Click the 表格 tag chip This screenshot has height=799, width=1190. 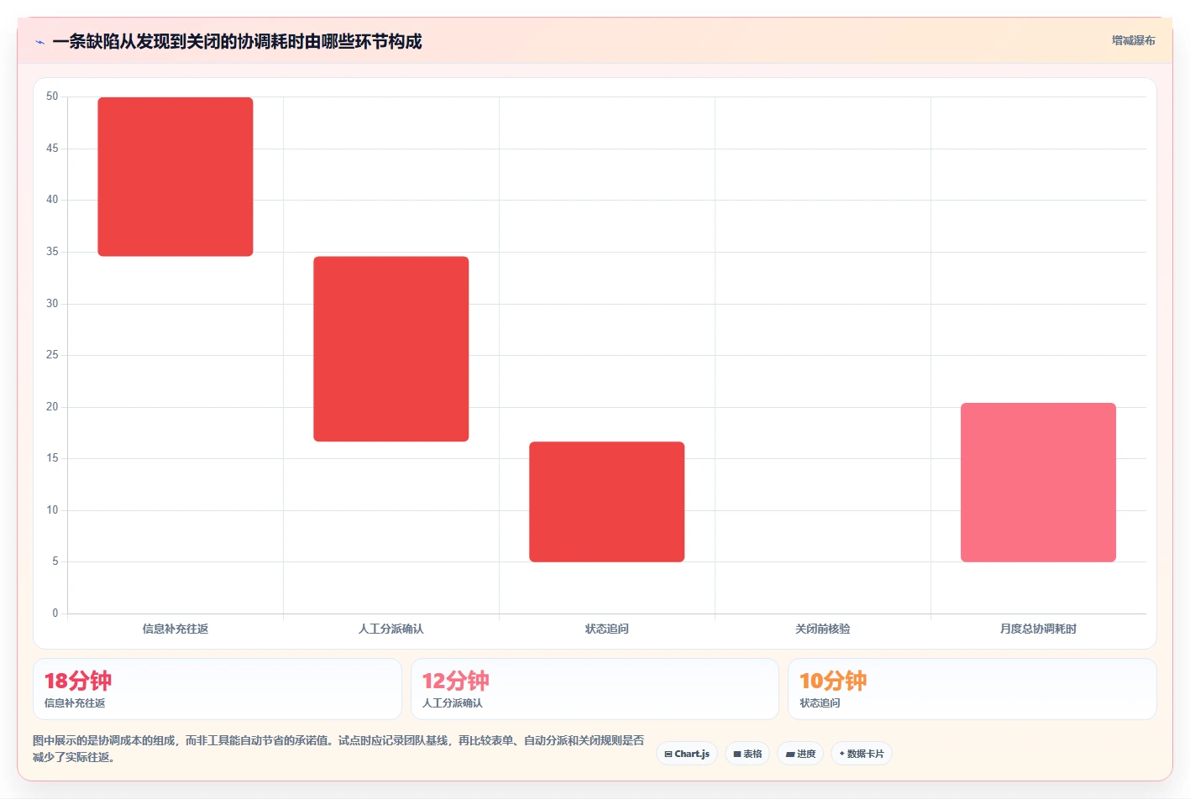tap(747, 754)
